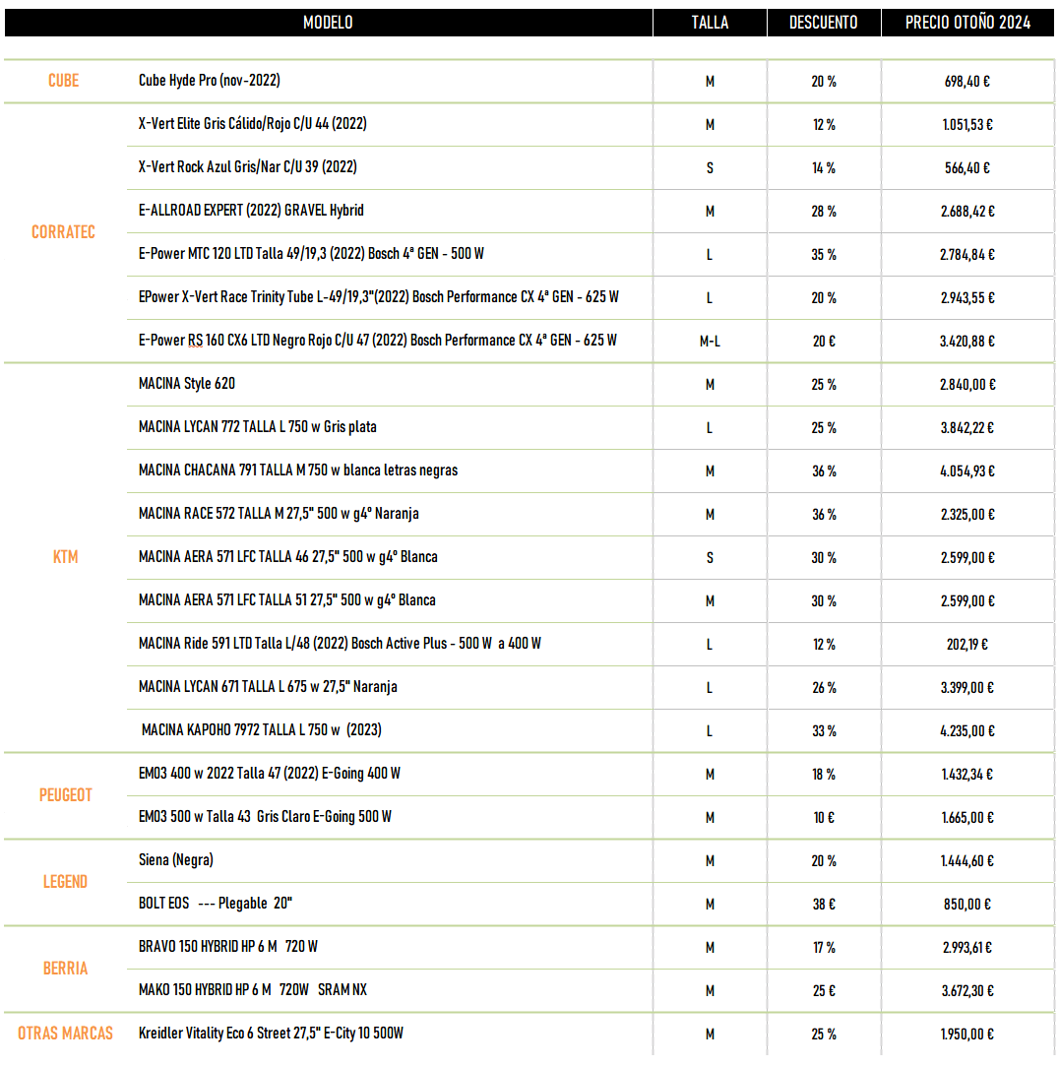1059x1066 pixels.
Task: Select MACINA AERA 571 LFC TALLA 46
Action: (288, 557)
